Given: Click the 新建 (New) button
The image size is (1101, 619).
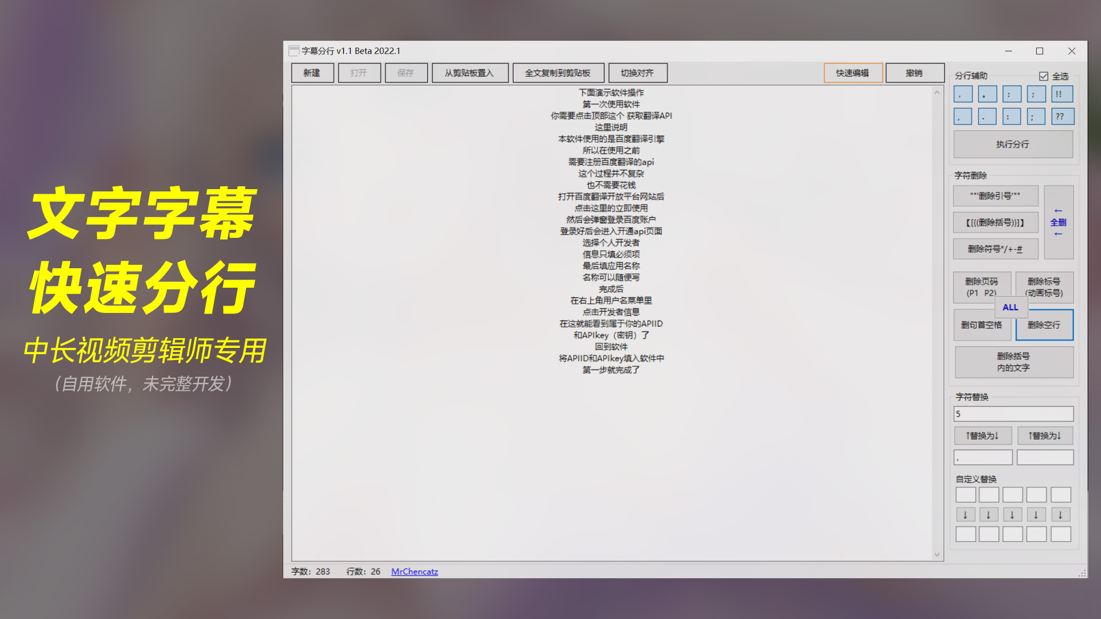Looking at the screenshot, I should coord(312,73).
